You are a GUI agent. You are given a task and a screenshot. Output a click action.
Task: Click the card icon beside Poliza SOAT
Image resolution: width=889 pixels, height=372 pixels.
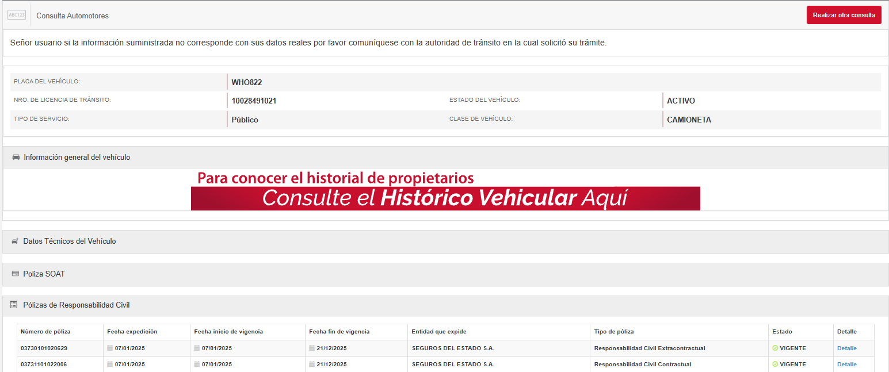(x=15, y=274)
